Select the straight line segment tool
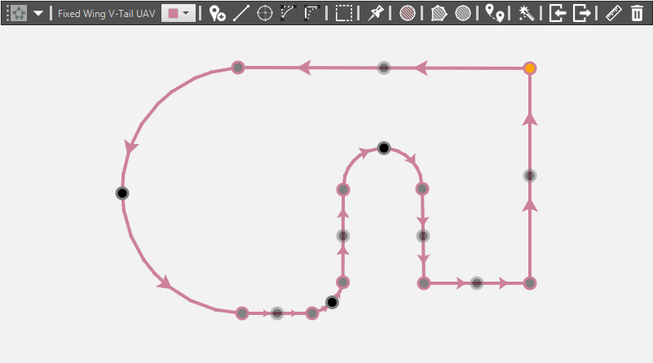The height and width of the screenshot is (363, 653). point(241,13)
